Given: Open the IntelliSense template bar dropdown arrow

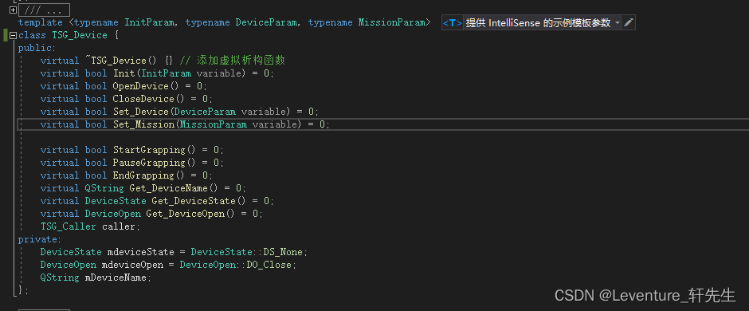Looking at the screenshot, I should coord(618,23).
